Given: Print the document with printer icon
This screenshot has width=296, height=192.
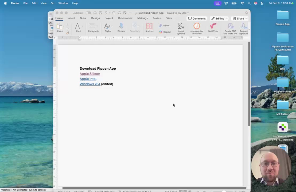Looking at the screenshot, I should 119,13.
